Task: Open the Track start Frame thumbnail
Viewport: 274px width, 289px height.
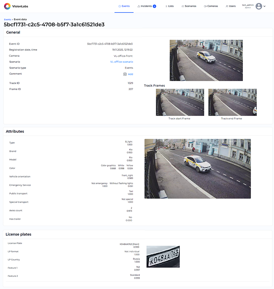Action: tap(180, 102)
